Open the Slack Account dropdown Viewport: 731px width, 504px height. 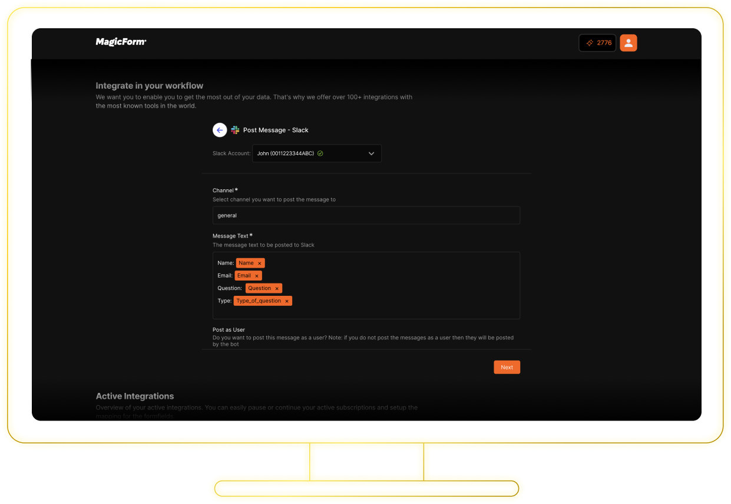(317, 153)
